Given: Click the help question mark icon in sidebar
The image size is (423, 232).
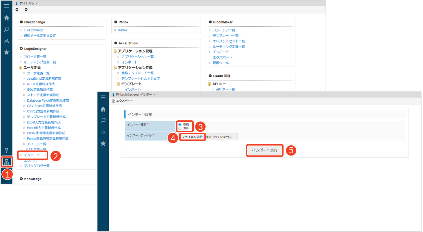Looking at the screenshot, I should 6,150.
